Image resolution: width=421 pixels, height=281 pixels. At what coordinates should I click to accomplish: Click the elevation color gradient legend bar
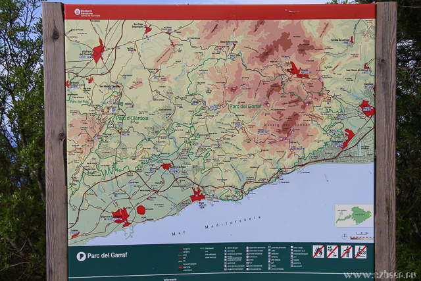click(362, 238)
